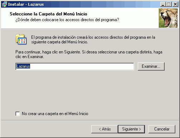
Task: Open the folder browser with Examinar...
Action: click(x=151, y=66)
